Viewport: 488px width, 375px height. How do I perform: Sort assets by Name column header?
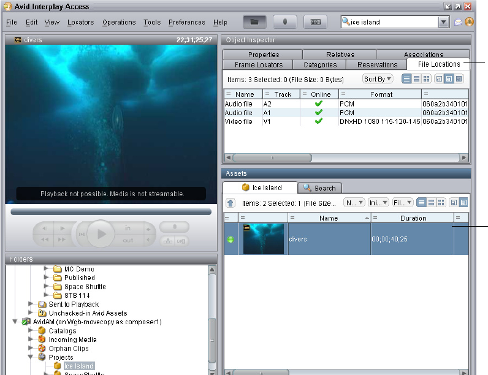pyautogui.click(x=329, y=218)
